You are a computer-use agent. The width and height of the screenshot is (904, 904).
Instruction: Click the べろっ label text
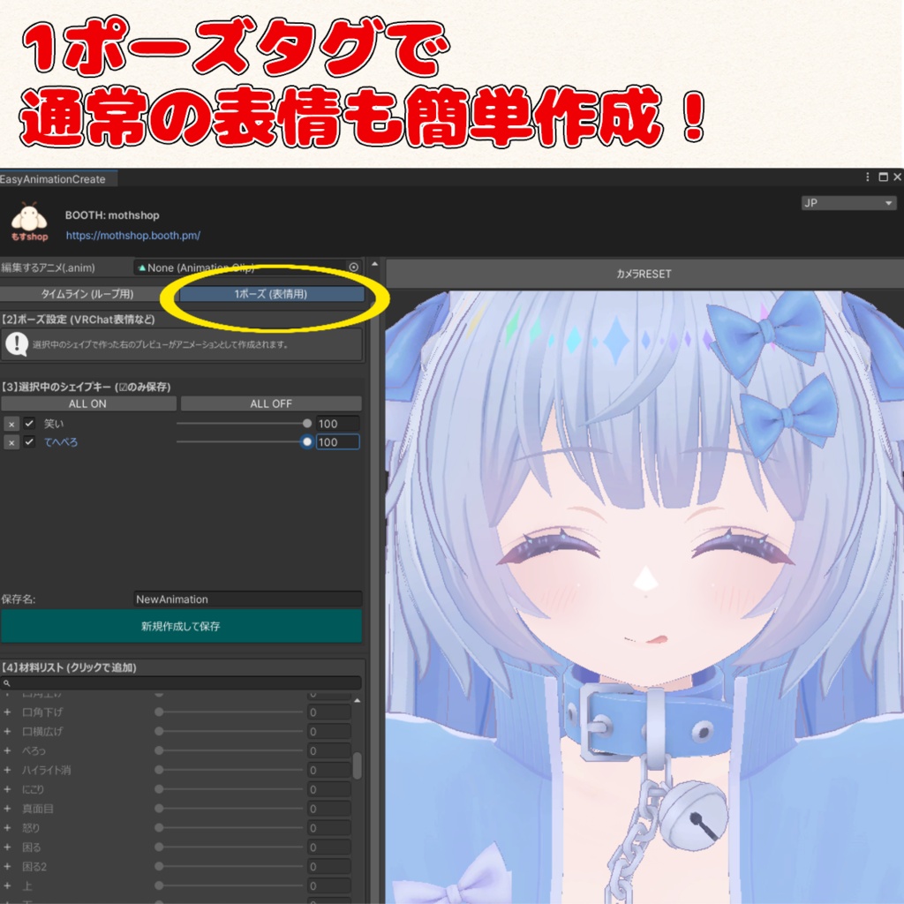(x=34, y=750)
